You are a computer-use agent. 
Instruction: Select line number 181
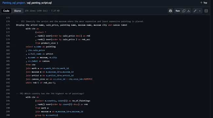click(8, 47)
